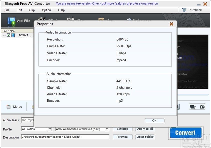Click inside the Destination path field
Screen dimensions: 211x148
click(x=65, y=137)
